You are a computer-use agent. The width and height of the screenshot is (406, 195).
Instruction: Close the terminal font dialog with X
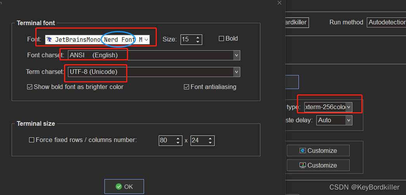coord(279,3)
